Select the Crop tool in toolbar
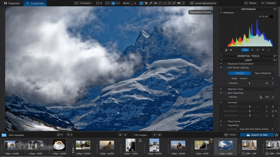 click(146, 3)
